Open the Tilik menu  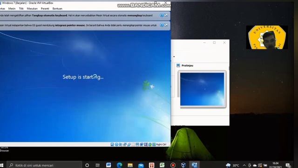[21, 8]
